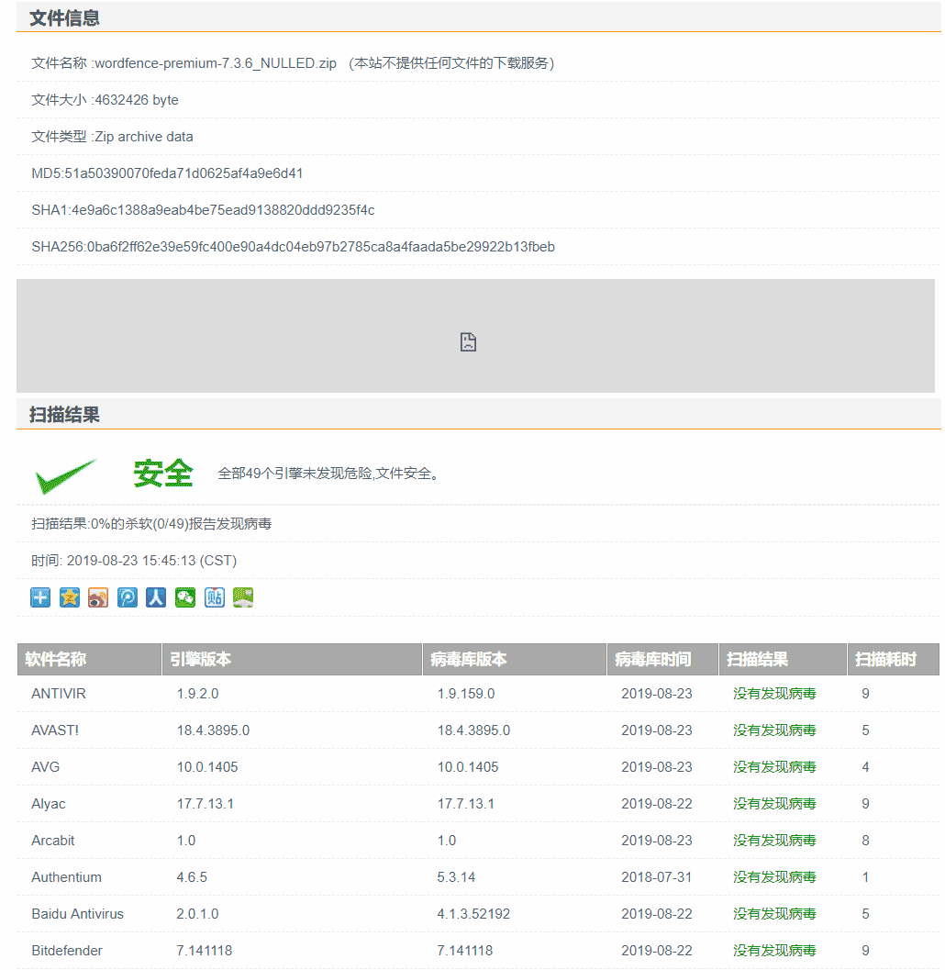945x970 pixels.
Task: Click scan duration 1 in Authentium row
Action: pos(866,877)
